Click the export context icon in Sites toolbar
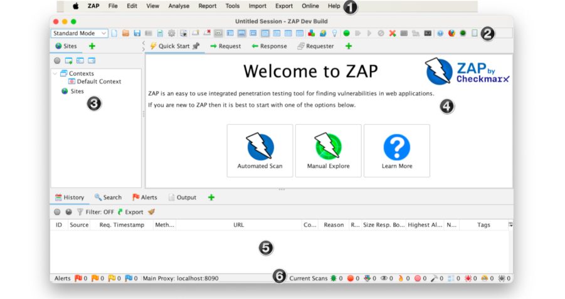 [92, 61]
